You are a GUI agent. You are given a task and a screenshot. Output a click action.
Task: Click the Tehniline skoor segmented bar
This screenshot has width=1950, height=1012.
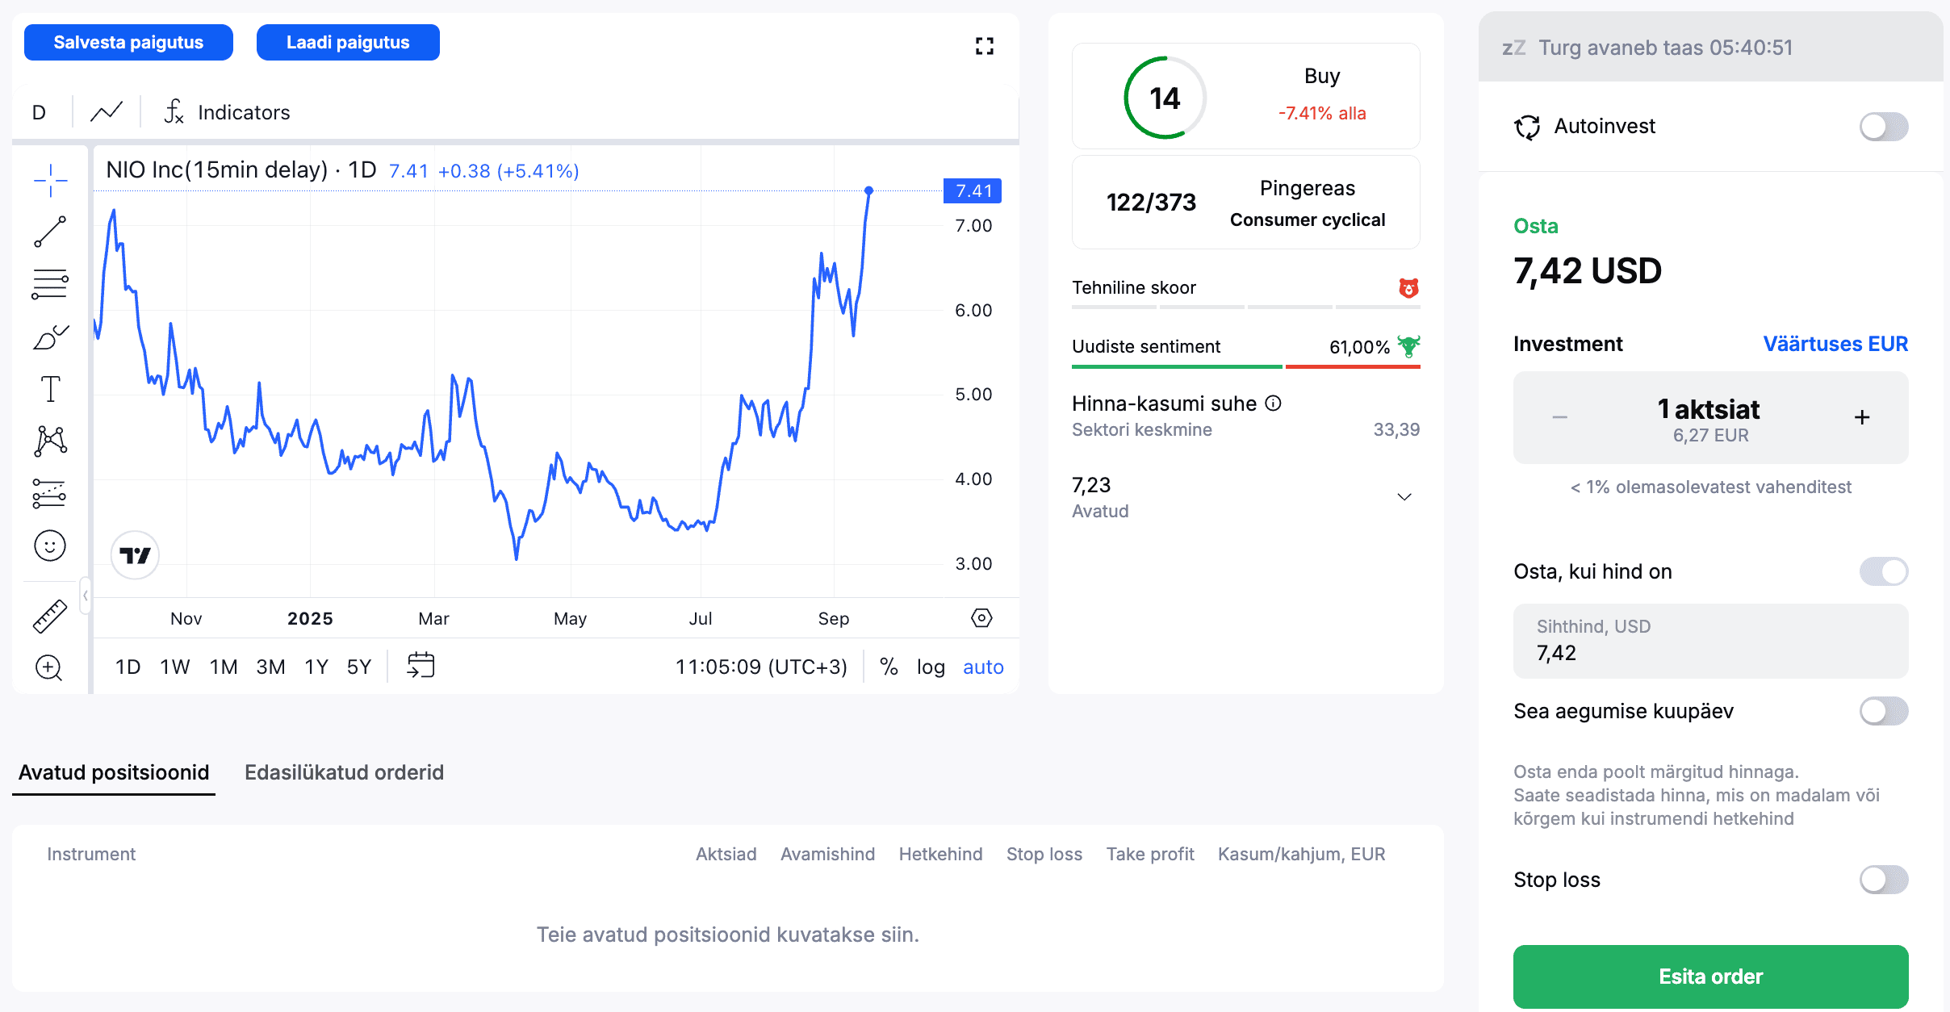1245,307
